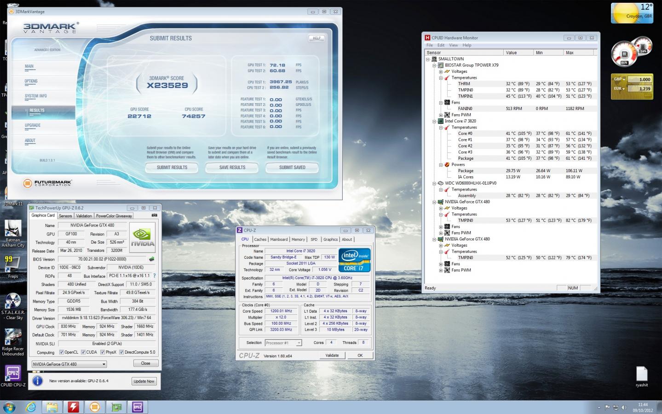Open the Fraps desktop shortcut
Screen dimensions: 662x414
[13, 267]
